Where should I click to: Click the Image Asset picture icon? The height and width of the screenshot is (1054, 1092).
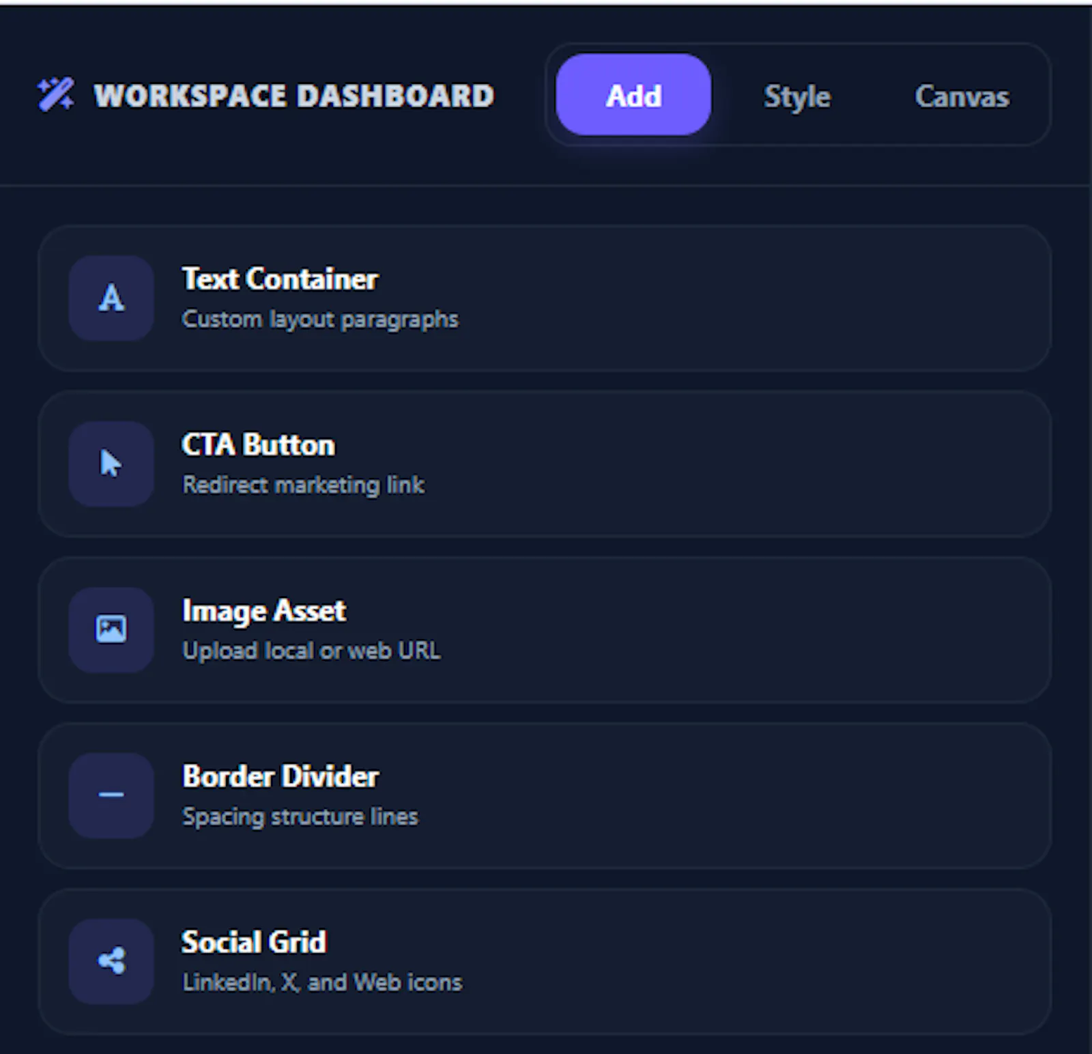(111, 629)
